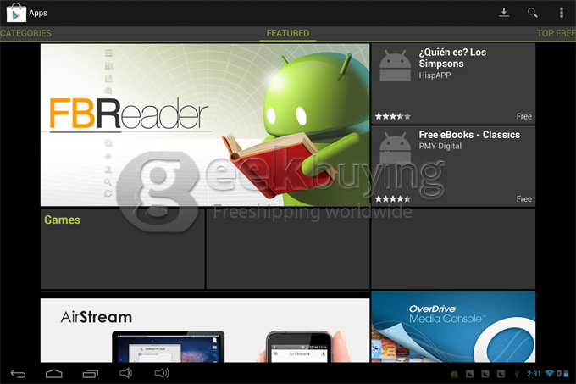Screen dimensions: 576x384
Task: Open the search magnifier icon
Action: (532, 13)
